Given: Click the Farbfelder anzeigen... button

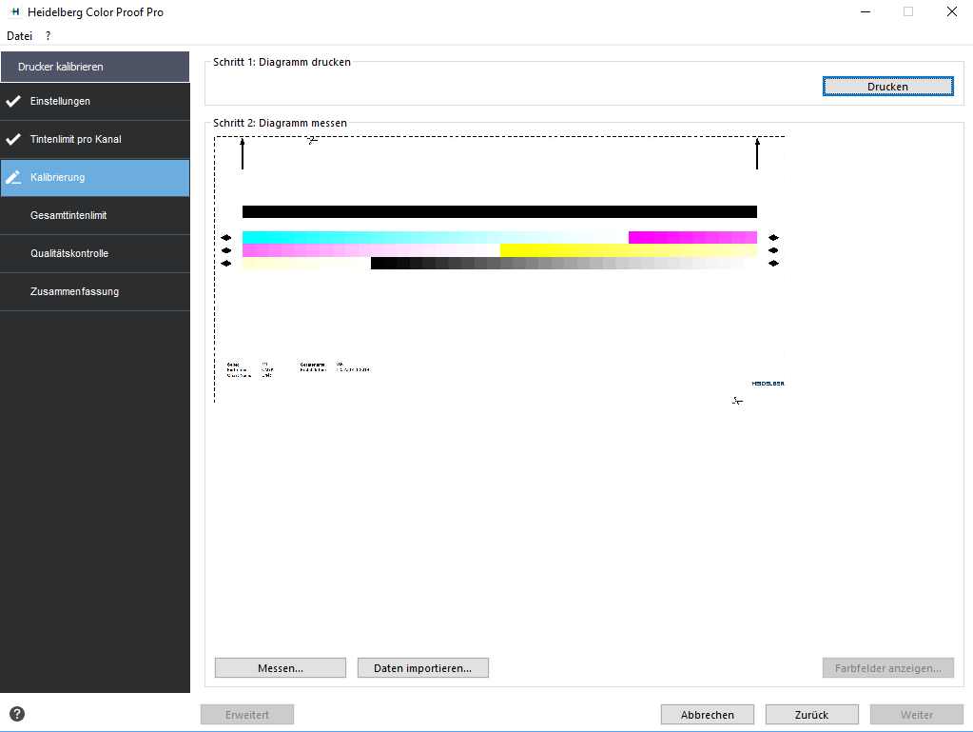Looking at the screenshot, I should [888, 668].
